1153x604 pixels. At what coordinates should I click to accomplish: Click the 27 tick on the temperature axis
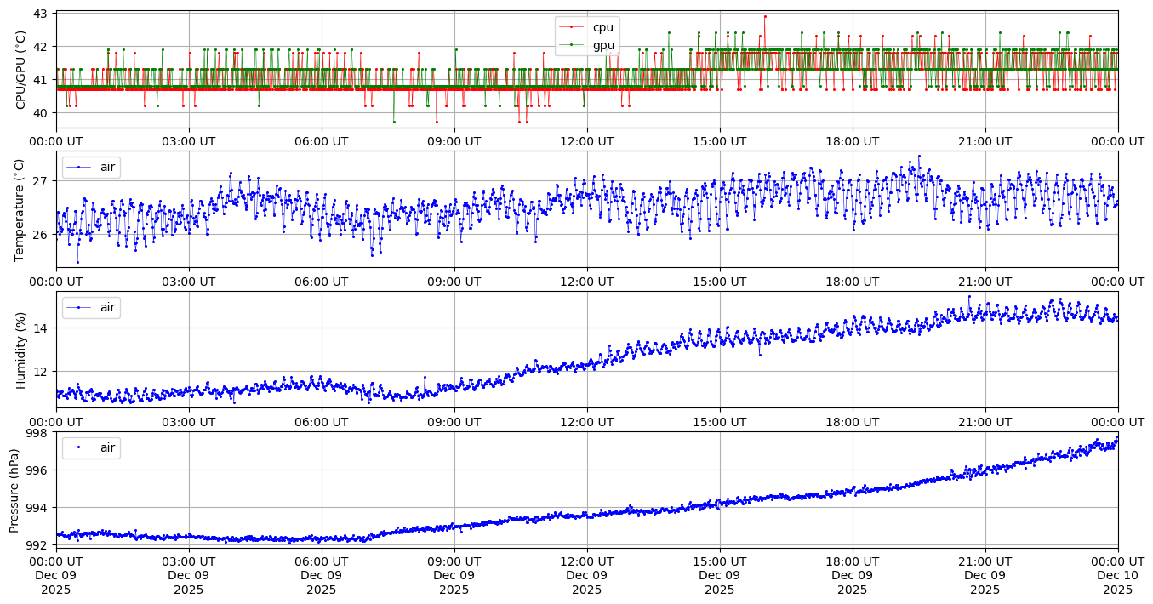pos(43,181)
